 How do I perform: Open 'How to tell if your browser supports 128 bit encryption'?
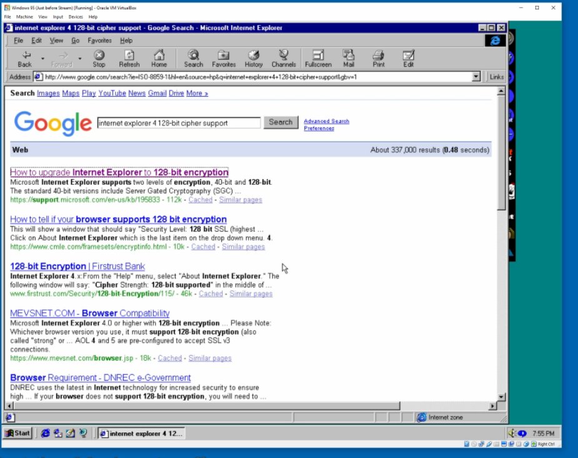click(x=118, y=220)
